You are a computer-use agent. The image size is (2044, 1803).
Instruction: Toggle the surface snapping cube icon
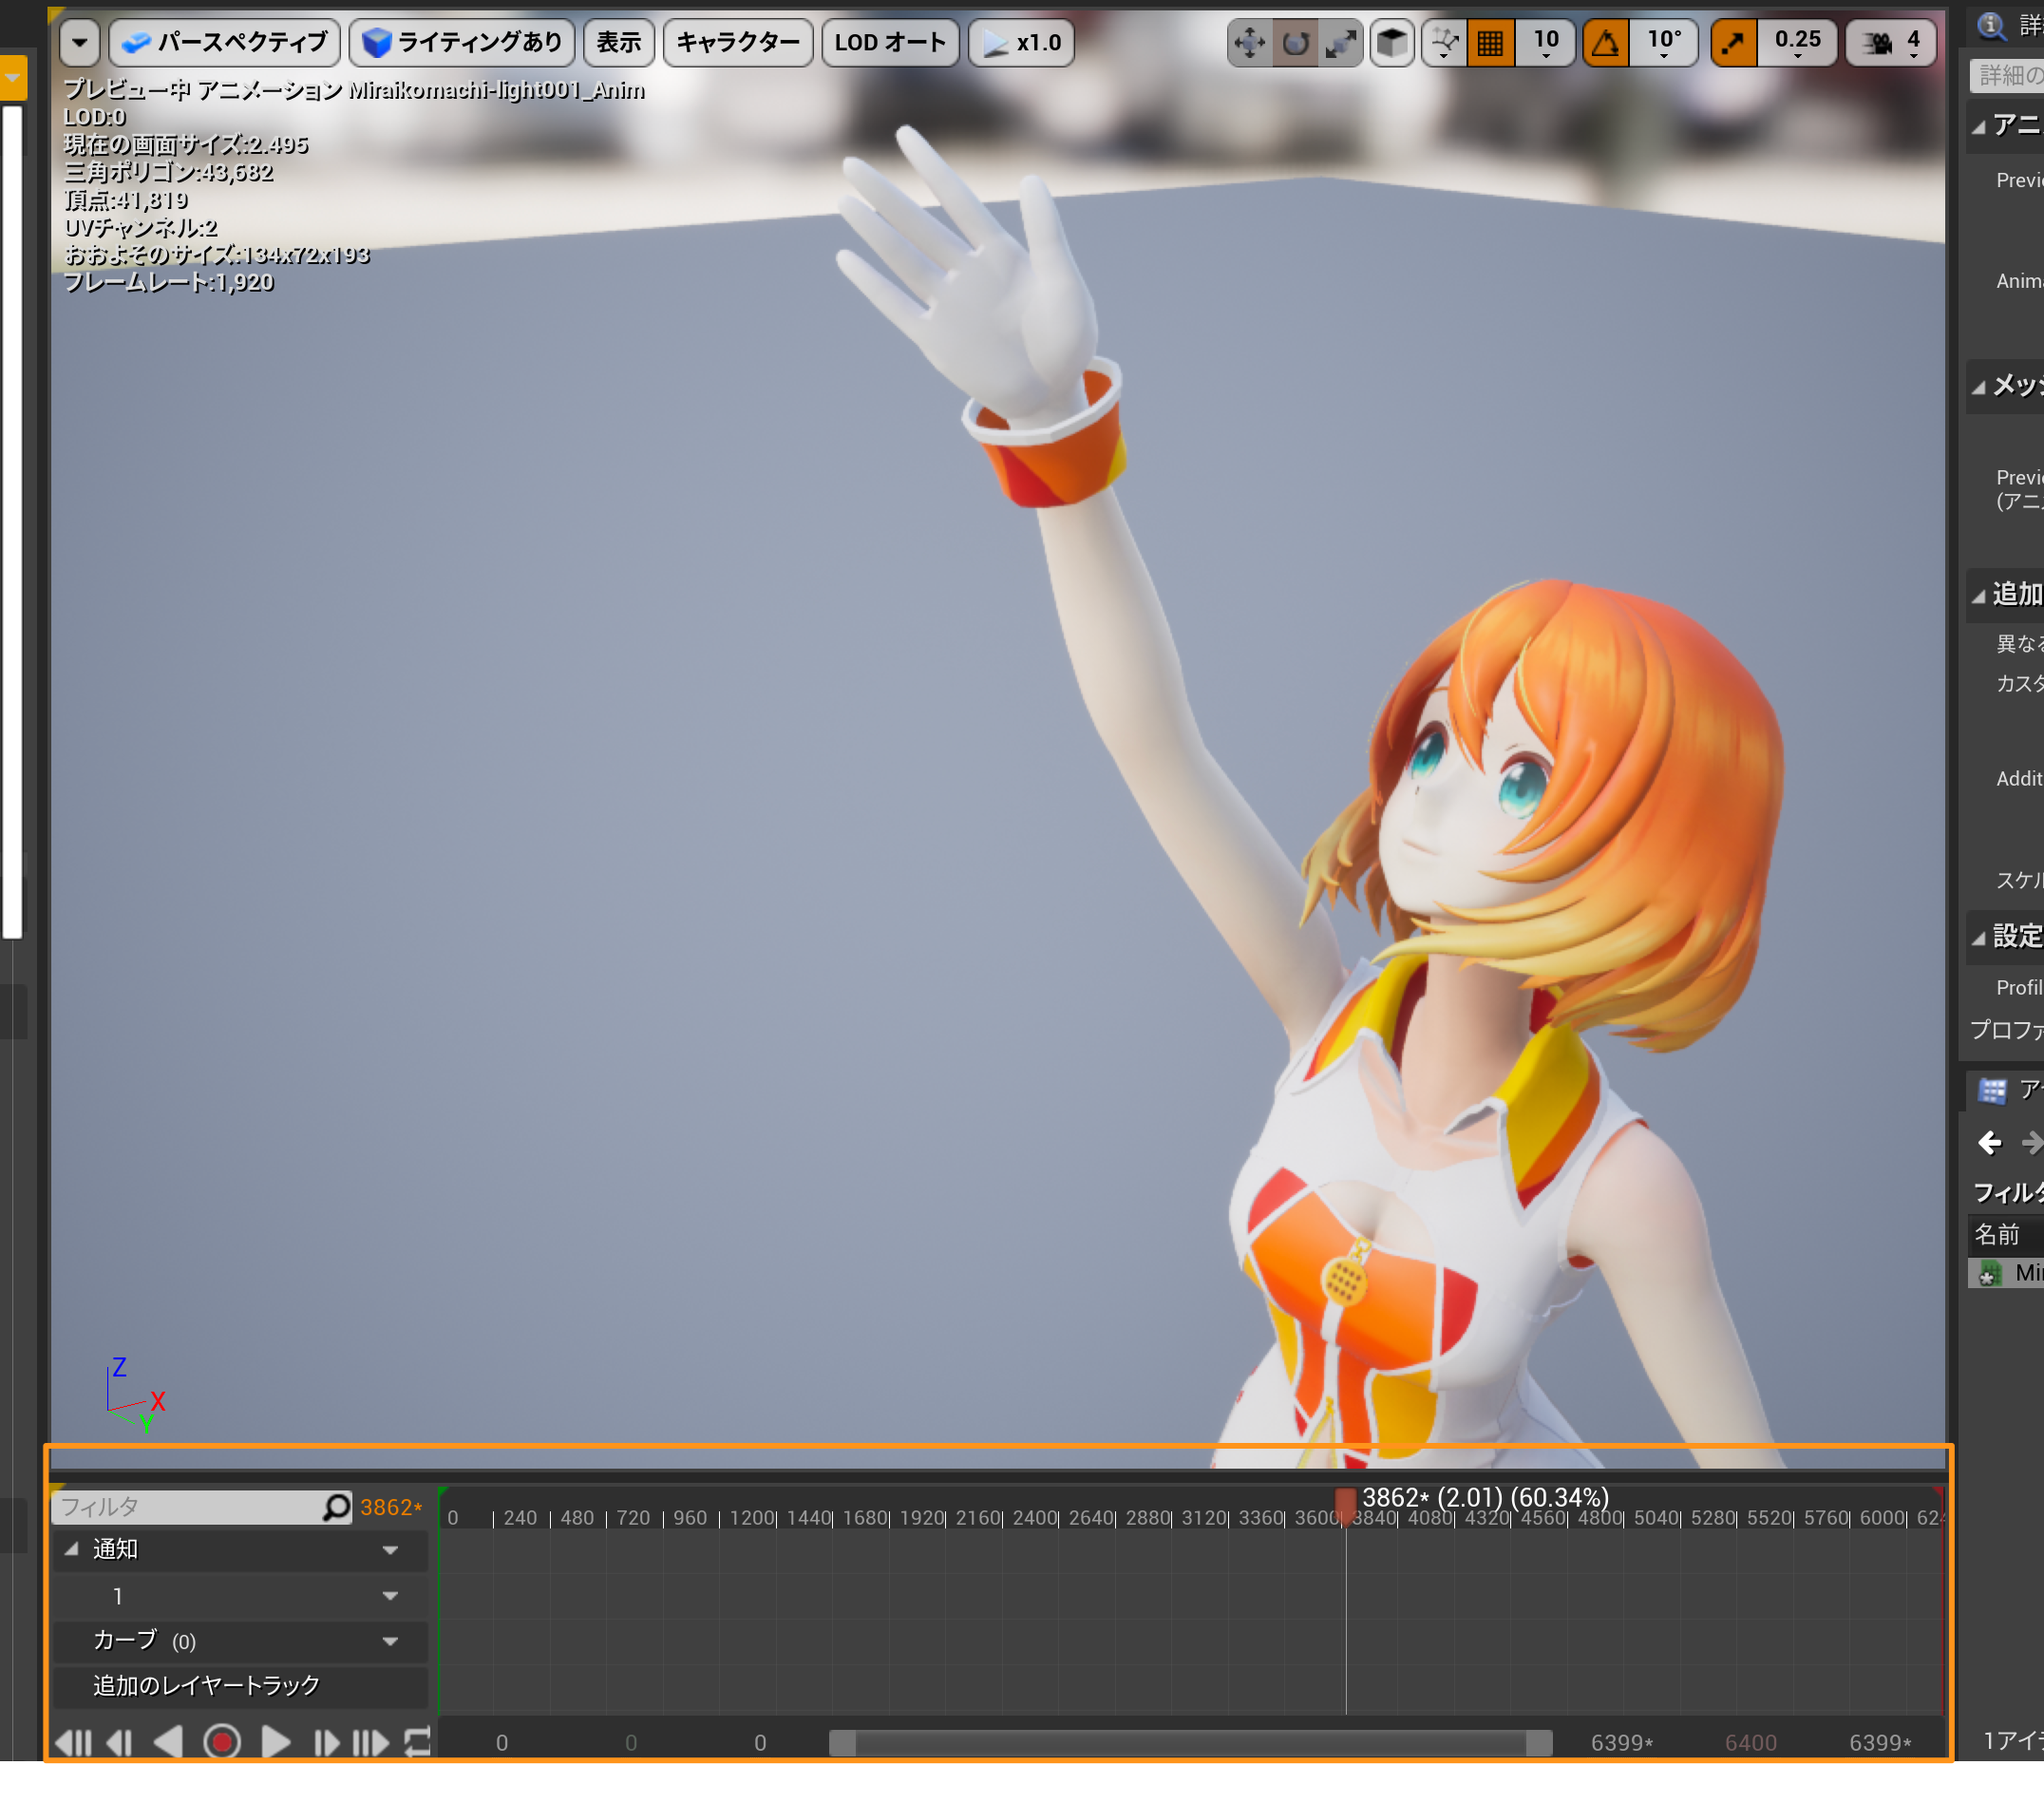[1391, 43]
